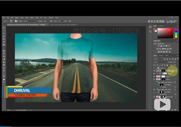Add a Brightness/Contrast adjustment
The image size is (181, 127).
point(158,46)
